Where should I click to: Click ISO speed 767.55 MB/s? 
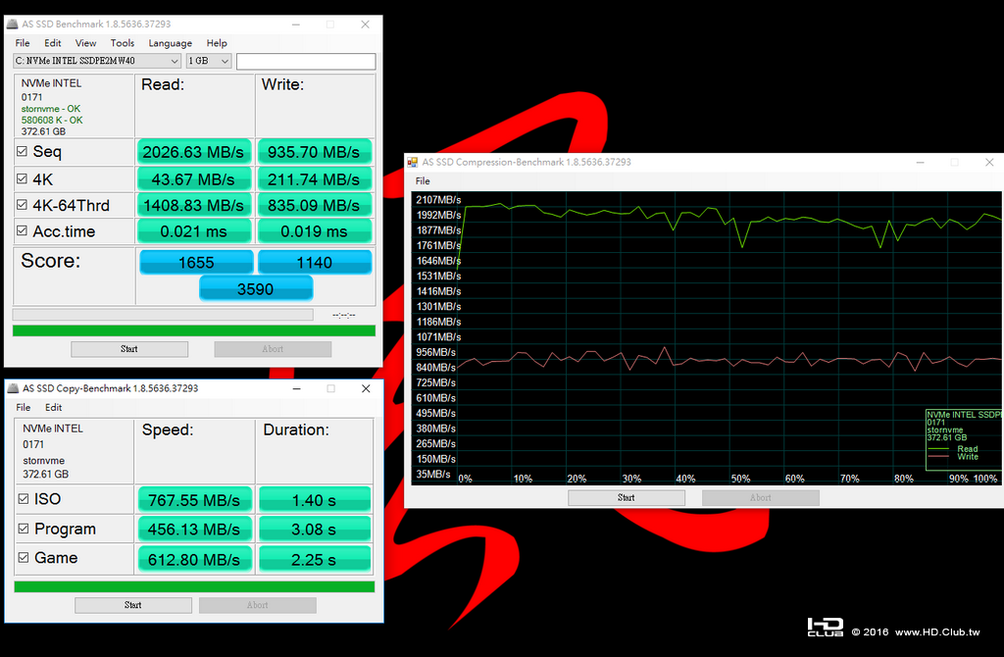pyautogui.click(x=194, y=500)
